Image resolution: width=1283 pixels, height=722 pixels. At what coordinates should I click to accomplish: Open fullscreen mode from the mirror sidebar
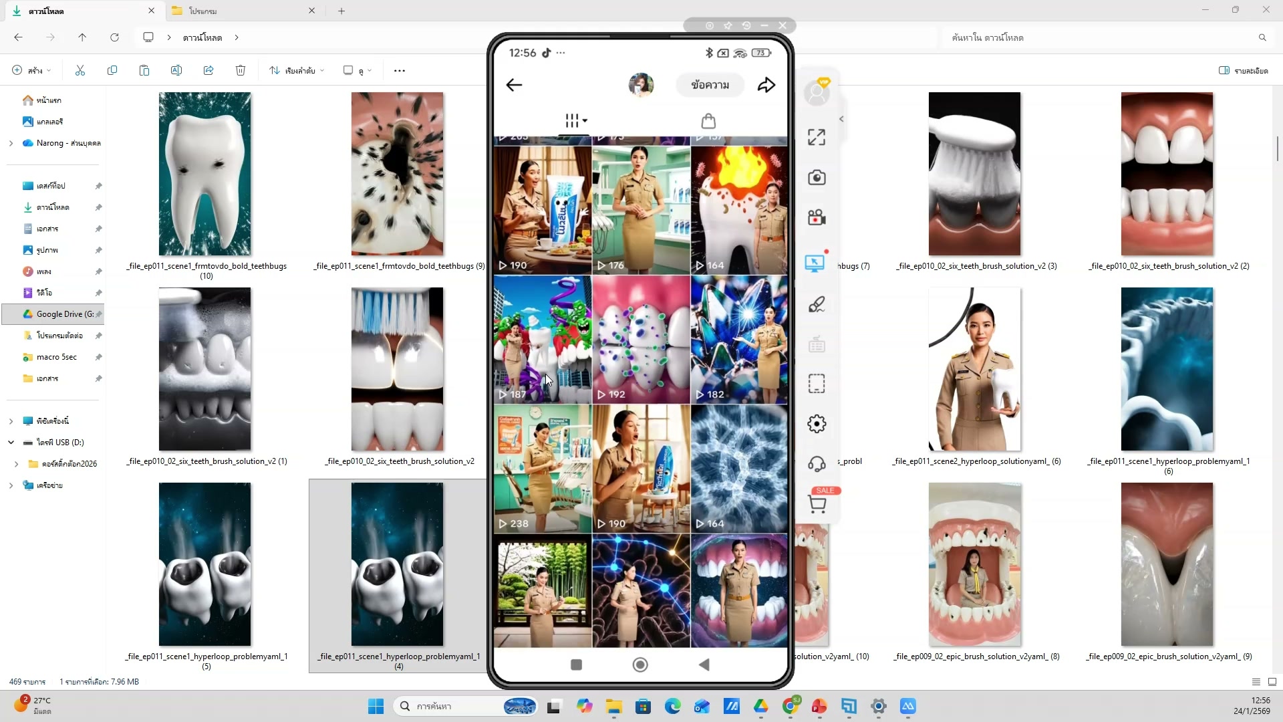click(817, 137)
